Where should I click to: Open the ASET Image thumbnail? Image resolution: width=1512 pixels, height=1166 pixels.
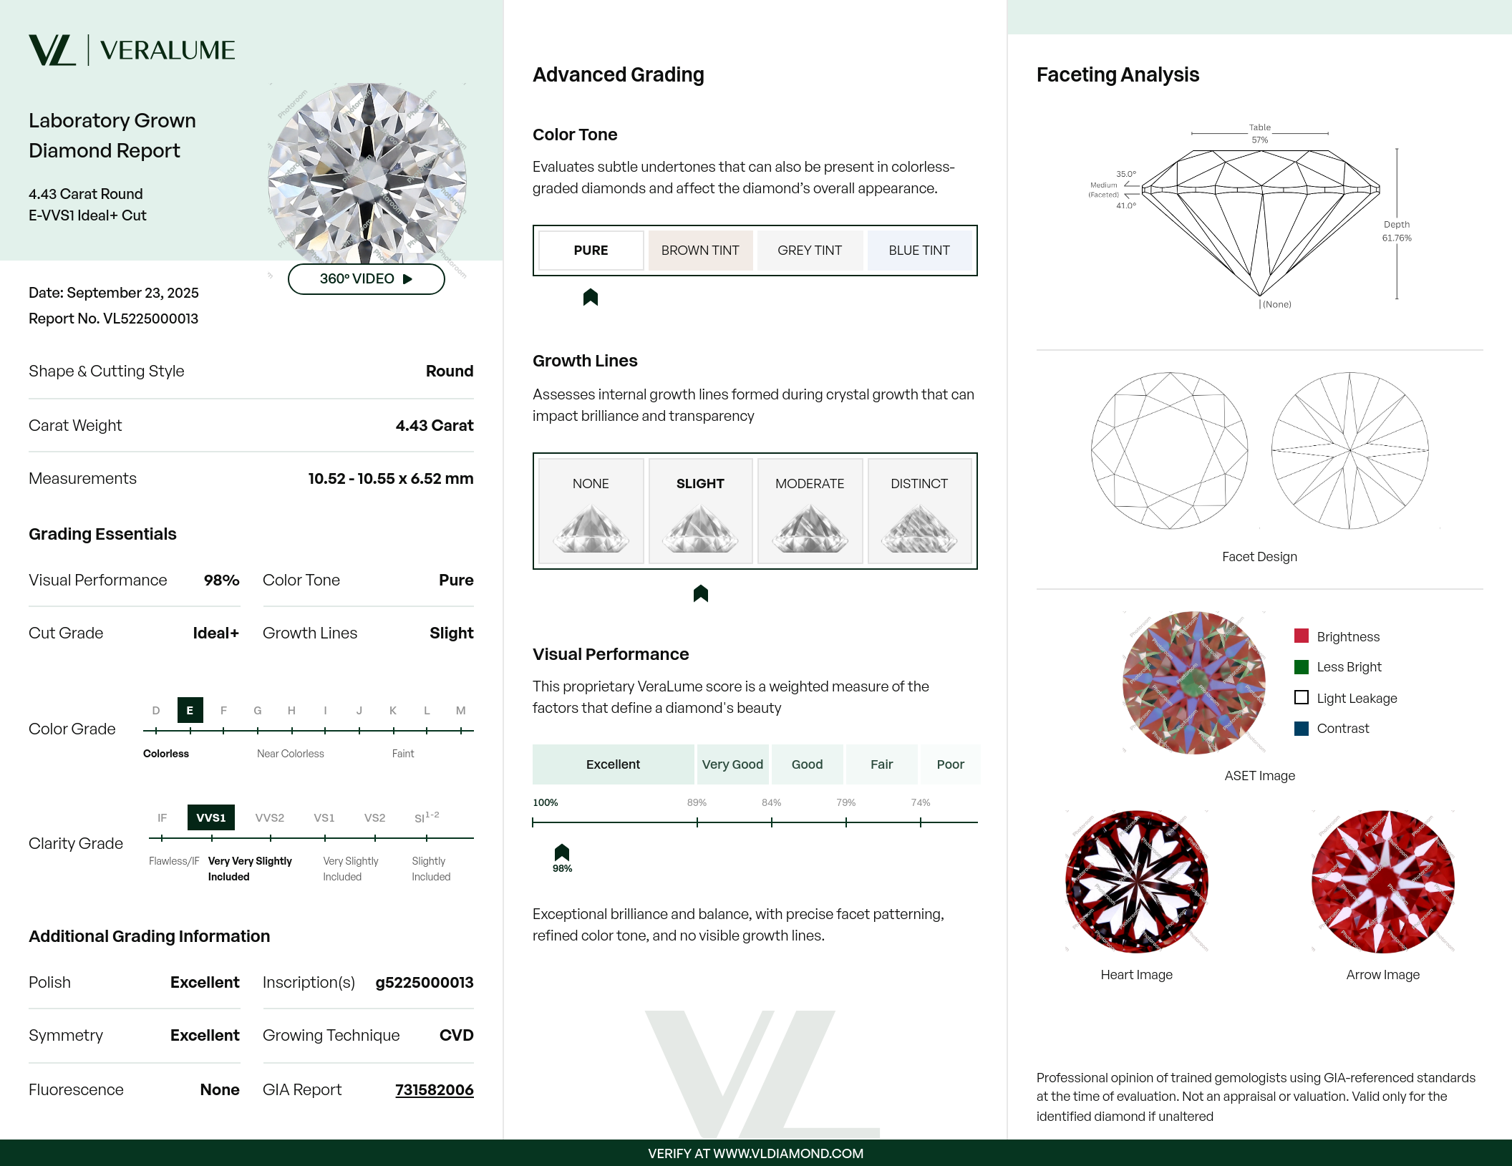(1193, 683)
